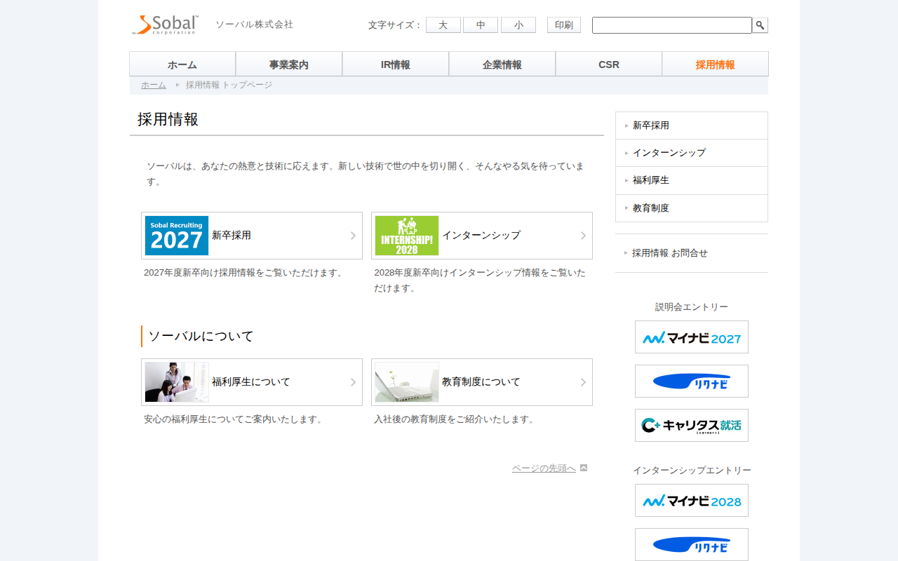Open the Internship 2028 green banner image

(x=407, y=236)
